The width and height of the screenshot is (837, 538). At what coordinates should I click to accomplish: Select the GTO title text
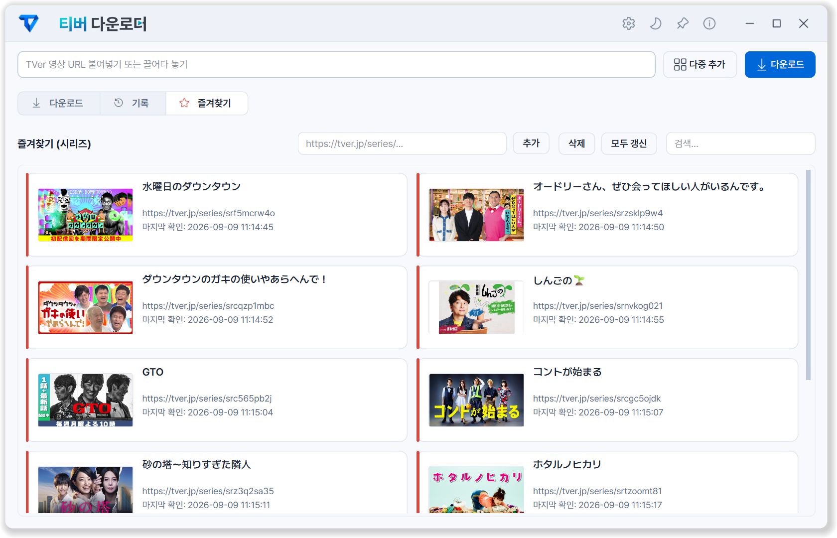pyautogui.click(x=153, y=372)
